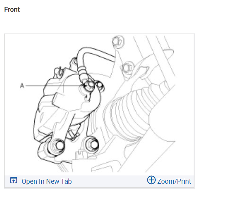Select the brake hose bolt indicated by A
Screen dimensions: 226x204
pyautogui.click(x=89, y=86)
